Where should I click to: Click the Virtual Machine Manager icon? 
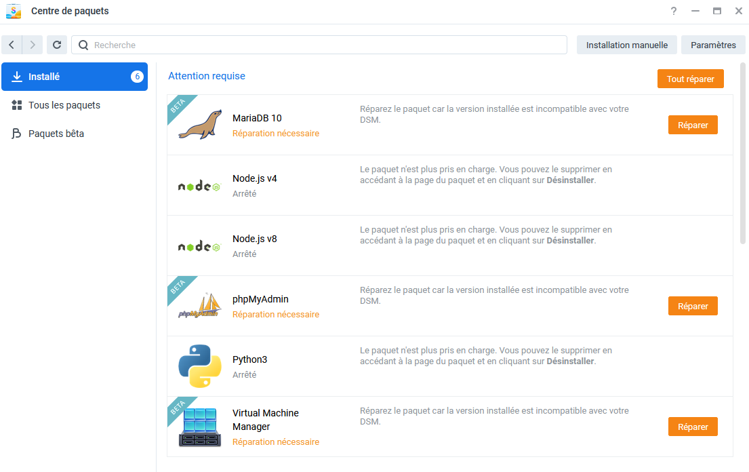[x=200, y=427]
